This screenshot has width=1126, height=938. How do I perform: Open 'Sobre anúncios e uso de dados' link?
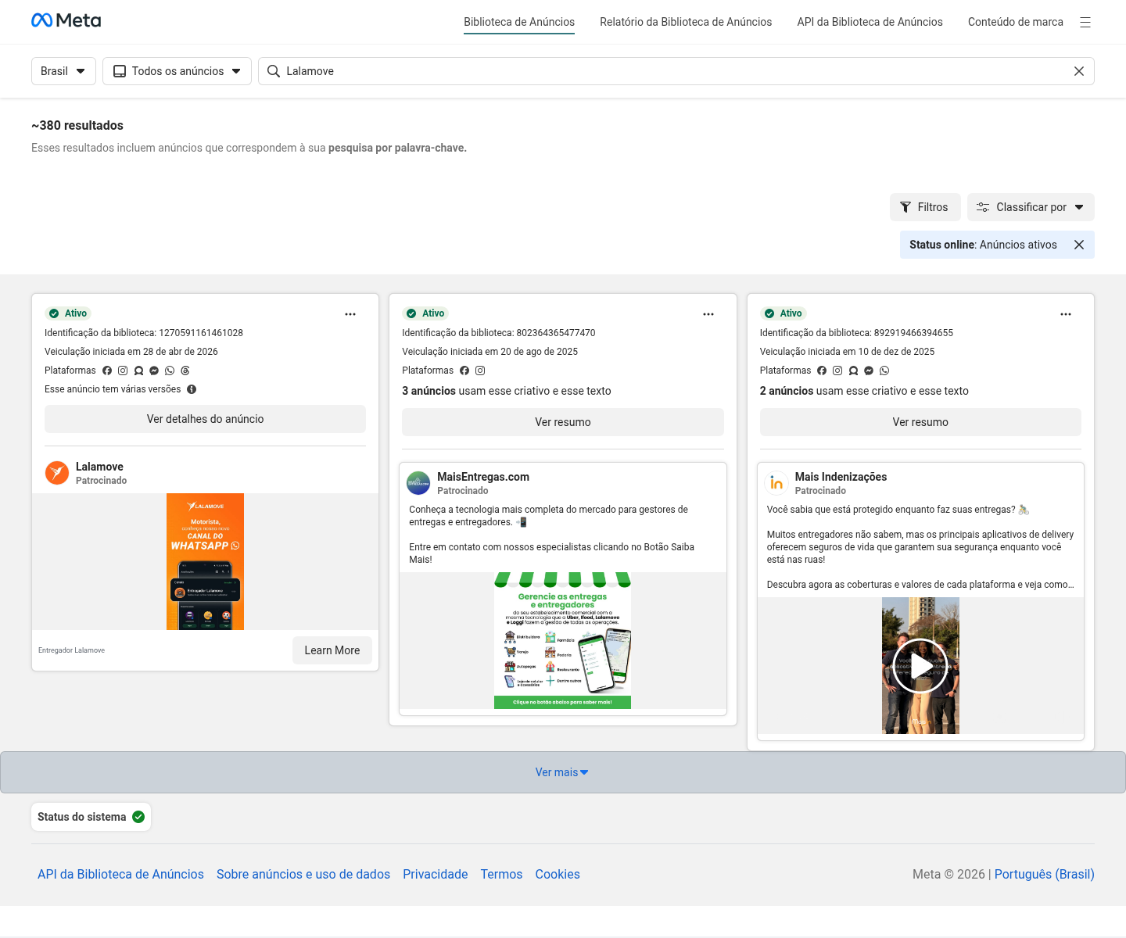[303, 874]
